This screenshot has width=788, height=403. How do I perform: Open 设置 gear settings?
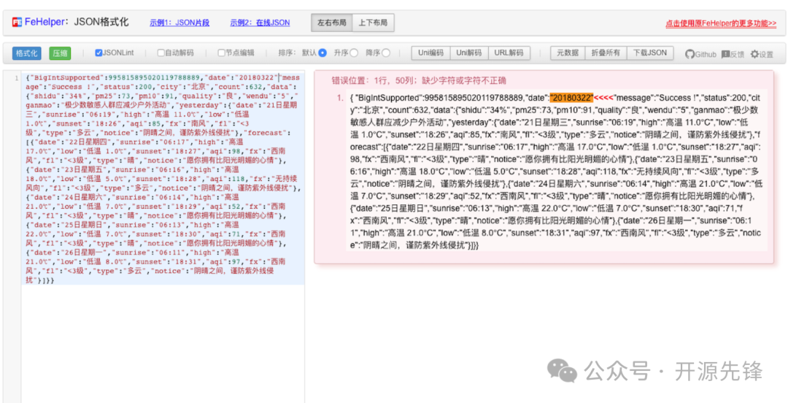pos(754,54)
